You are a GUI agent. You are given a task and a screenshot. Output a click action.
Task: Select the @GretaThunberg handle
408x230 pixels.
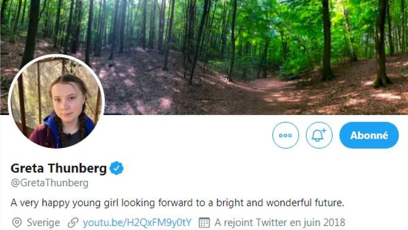pos(49,183)
